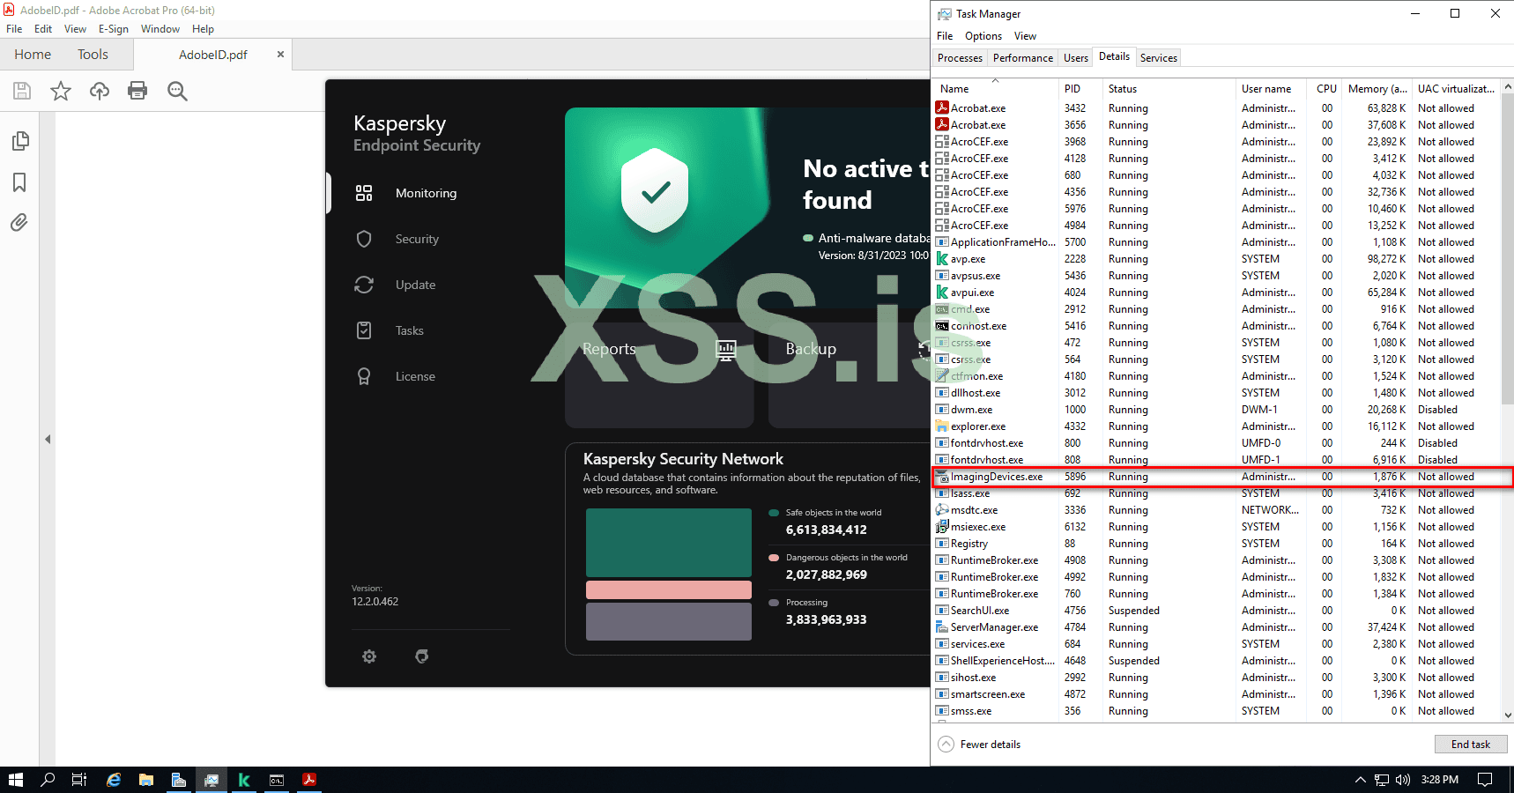This screenshot has width=1514, height=793.
Task: Click the Print icon in Acrobat toolbar
Action: point(137,91)
